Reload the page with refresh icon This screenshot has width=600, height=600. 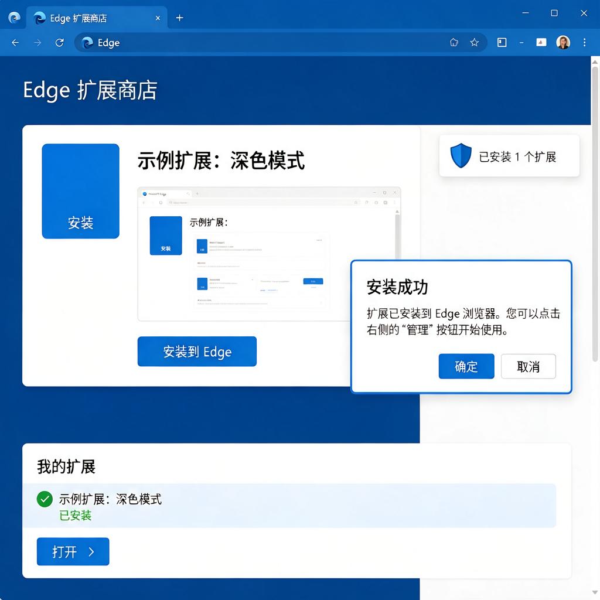tap(59, 42)
